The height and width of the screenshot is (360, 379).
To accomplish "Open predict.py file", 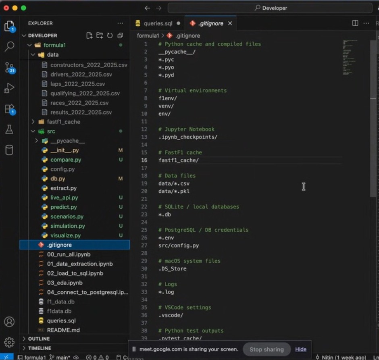I will point(63,207).
